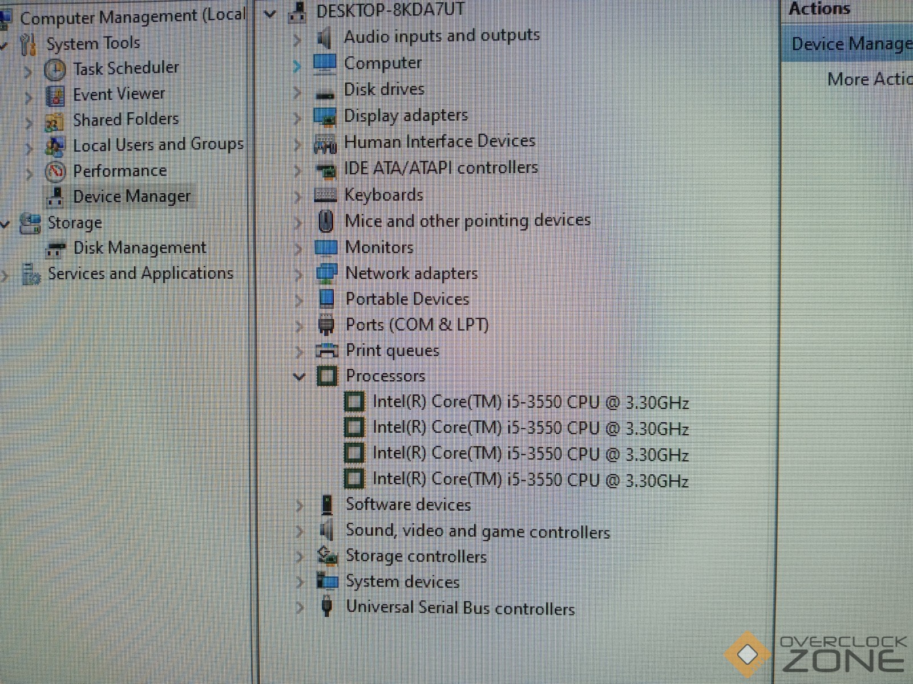The width and height of the screenshot is (913, 684).
Task: Click the Event Viewer icon
Action: (55, 96)
